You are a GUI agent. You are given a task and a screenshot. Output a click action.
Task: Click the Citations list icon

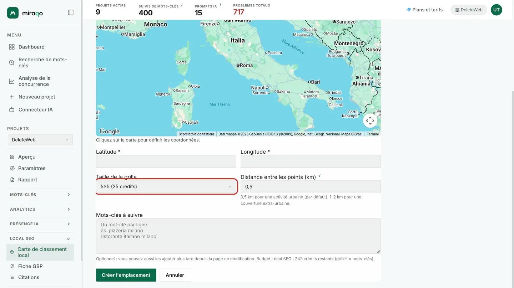tap(12, 277)
